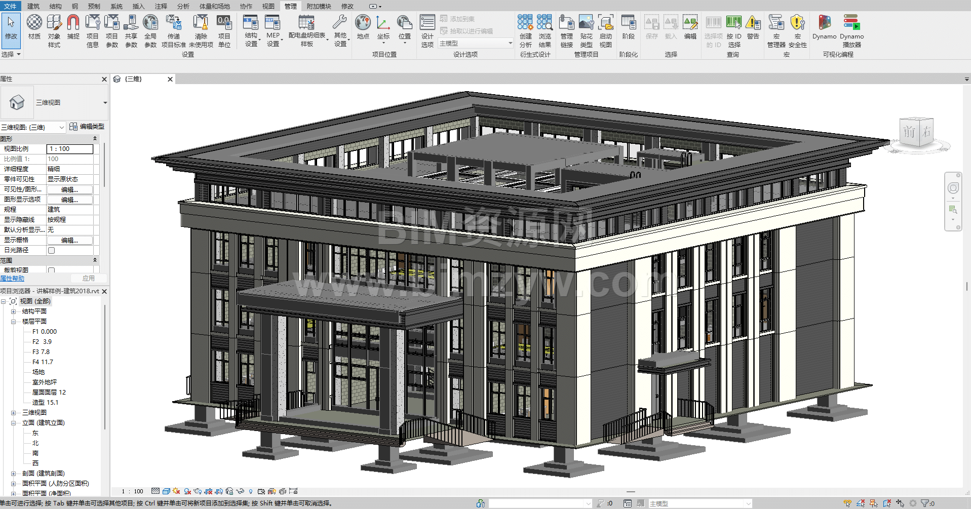Click the 视图比例 1:100 input field
Viewport: 971px width, 509px height.
(x=70, y=149)
